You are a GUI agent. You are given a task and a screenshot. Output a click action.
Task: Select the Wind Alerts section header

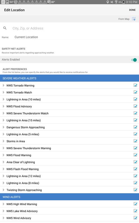(x=69, y=197)
